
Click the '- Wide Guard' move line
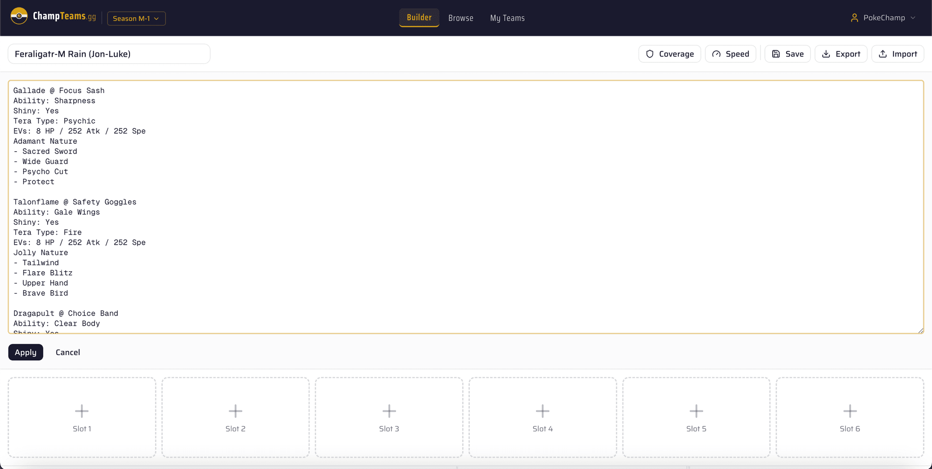(41, 161)
